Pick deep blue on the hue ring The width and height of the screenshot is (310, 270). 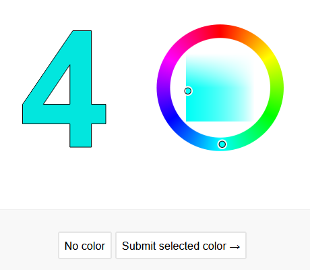tap(171, 116)
